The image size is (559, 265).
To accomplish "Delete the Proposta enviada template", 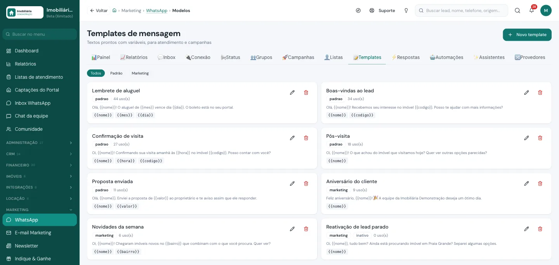I will pos(306,183).
